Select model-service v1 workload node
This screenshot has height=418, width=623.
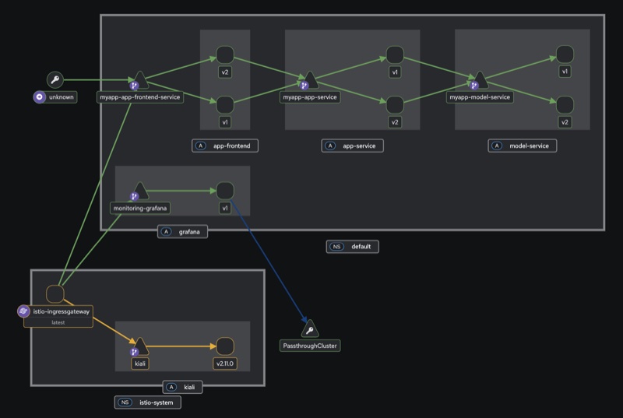pyautogui.click(x=565, y=54)
